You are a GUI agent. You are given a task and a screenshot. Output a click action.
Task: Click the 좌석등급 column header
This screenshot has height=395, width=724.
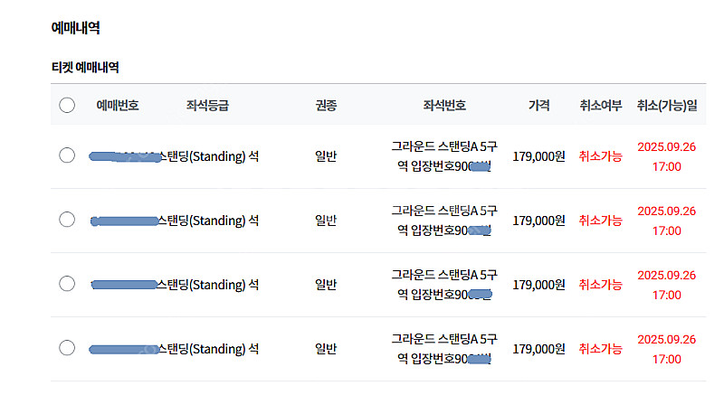[x=207, y=106]
